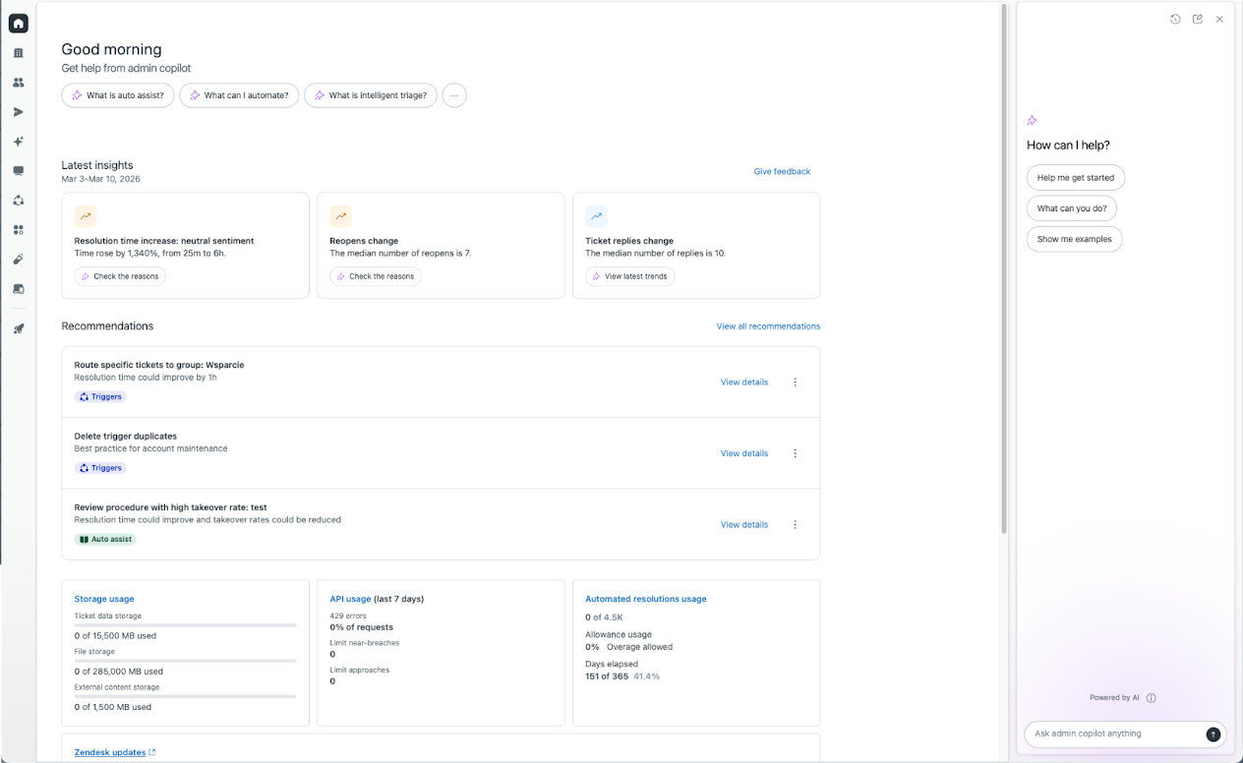
Task: Click the main page vertical scrollbar
Action: click(1003, 265)
